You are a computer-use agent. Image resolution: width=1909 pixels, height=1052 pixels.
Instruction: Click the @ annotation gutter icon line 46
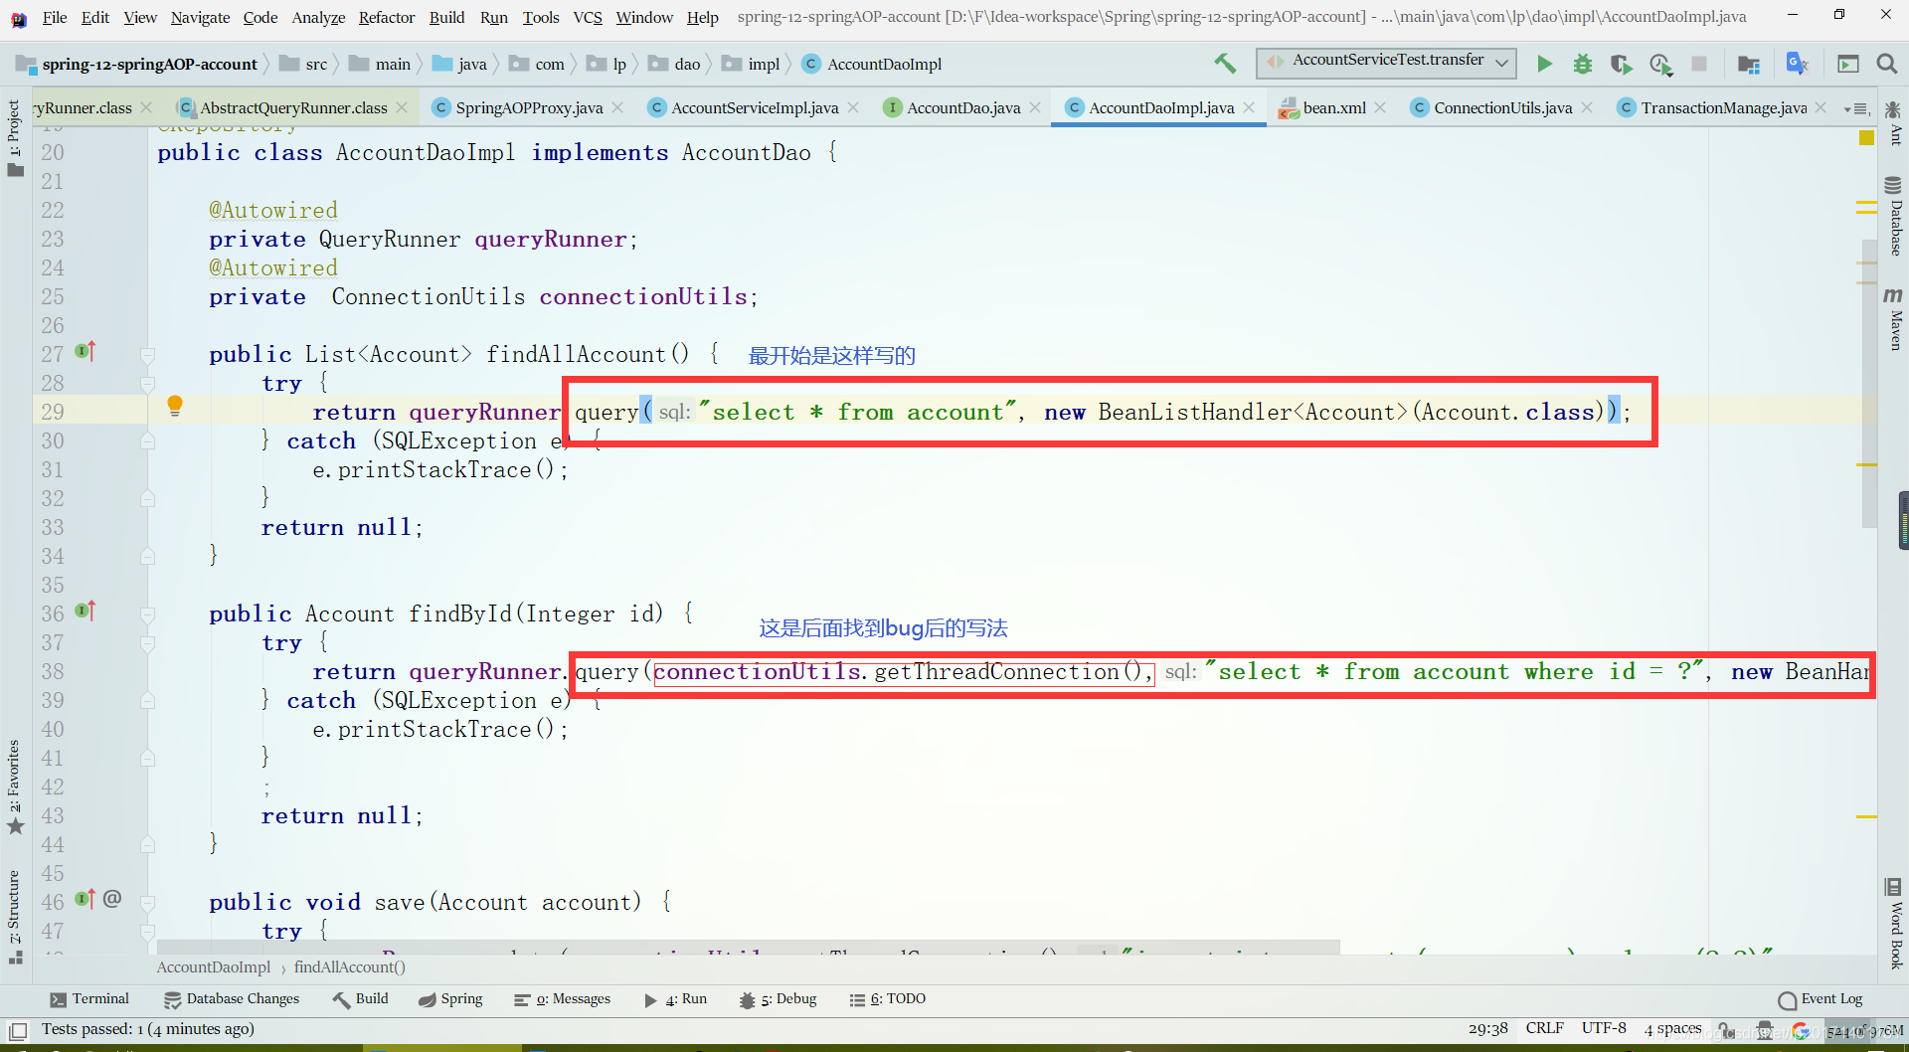point(112,899)
